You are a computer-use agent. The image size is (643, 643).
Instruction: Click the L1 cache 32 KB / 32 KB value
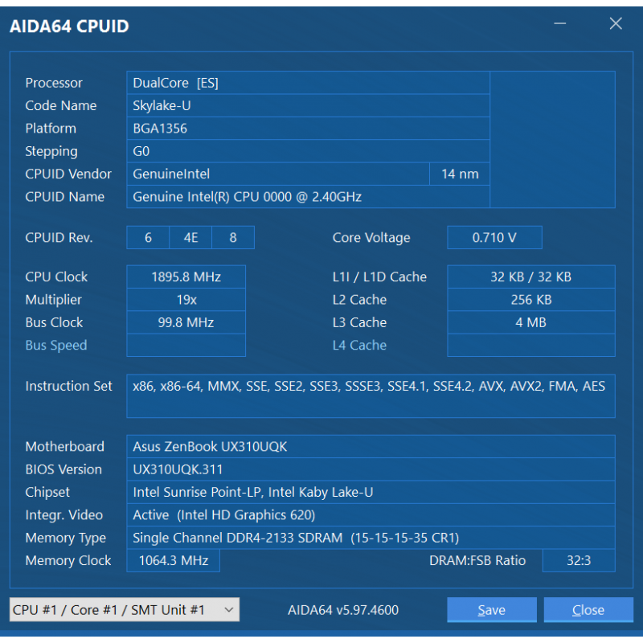531,276
